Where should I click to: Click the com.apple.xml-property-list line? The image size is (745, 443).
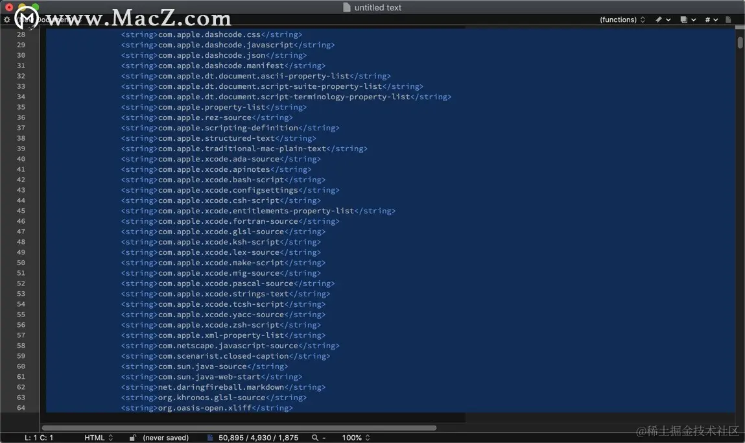(x=223, y=335)
